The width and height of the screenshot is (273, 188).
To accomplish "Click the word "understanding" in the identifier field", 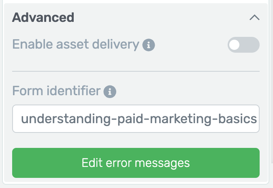I will pos(66,119).
